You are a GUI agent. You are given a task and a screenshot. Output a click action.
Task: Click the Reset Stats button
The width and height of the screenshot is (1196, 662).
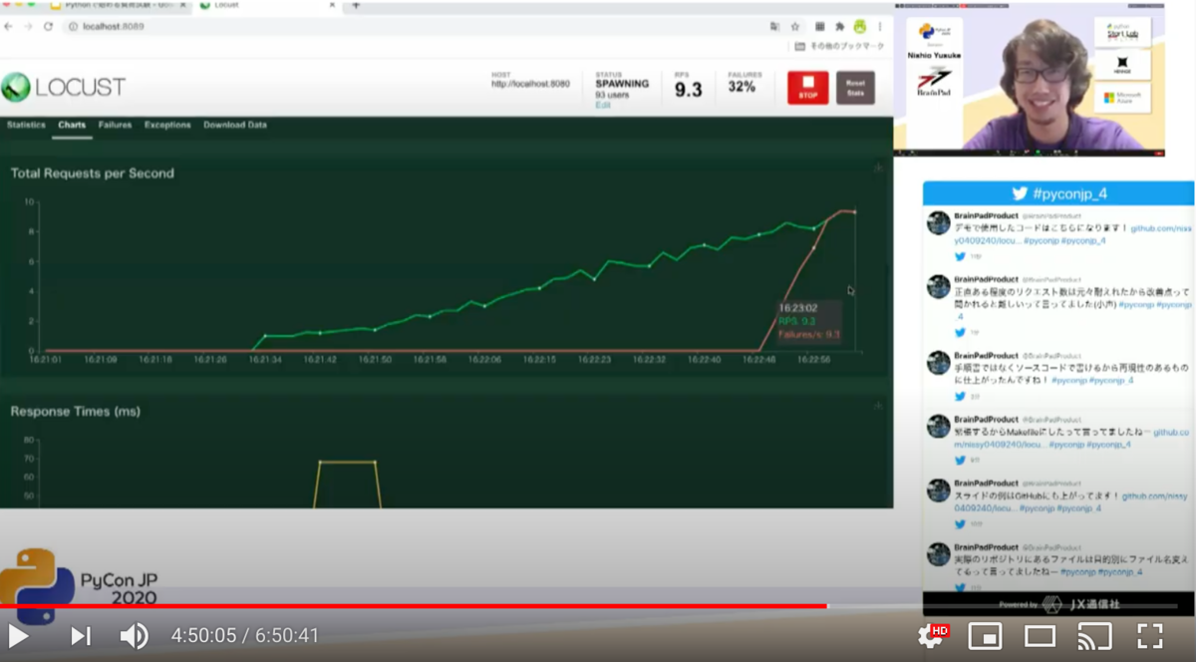click(x=855, y=88)
